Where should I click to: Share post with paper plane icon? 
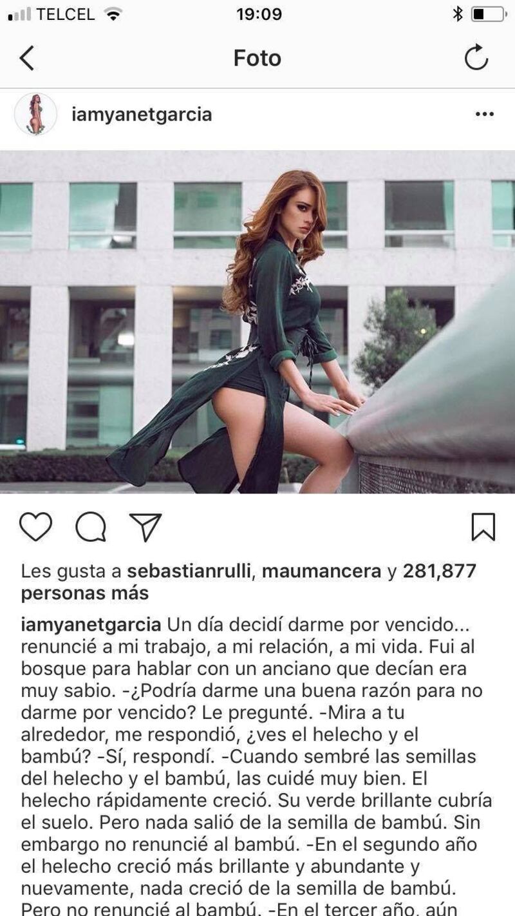pyautogui.click(x=145, y=527)
